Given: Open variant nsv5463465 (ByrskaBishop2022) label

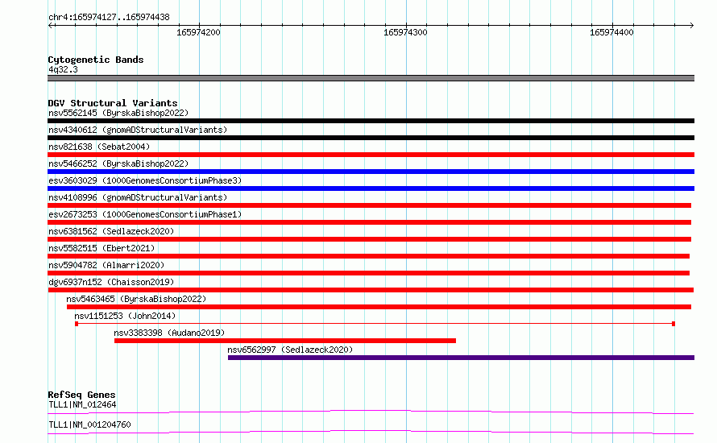Looking at the screenshot, I should (x=136, y=299).
